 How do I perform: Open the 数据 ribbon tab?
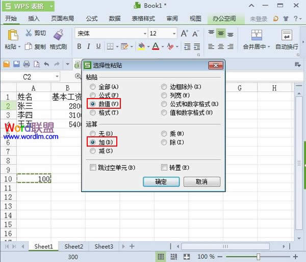point(115,18)
